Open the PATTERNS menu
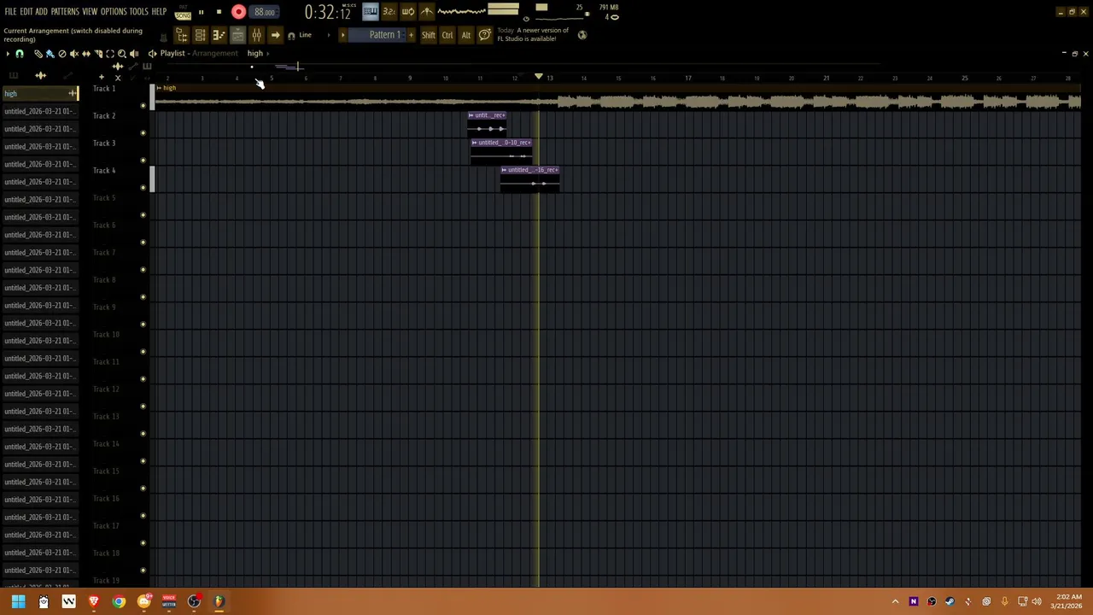 click(x=65, y=12)
